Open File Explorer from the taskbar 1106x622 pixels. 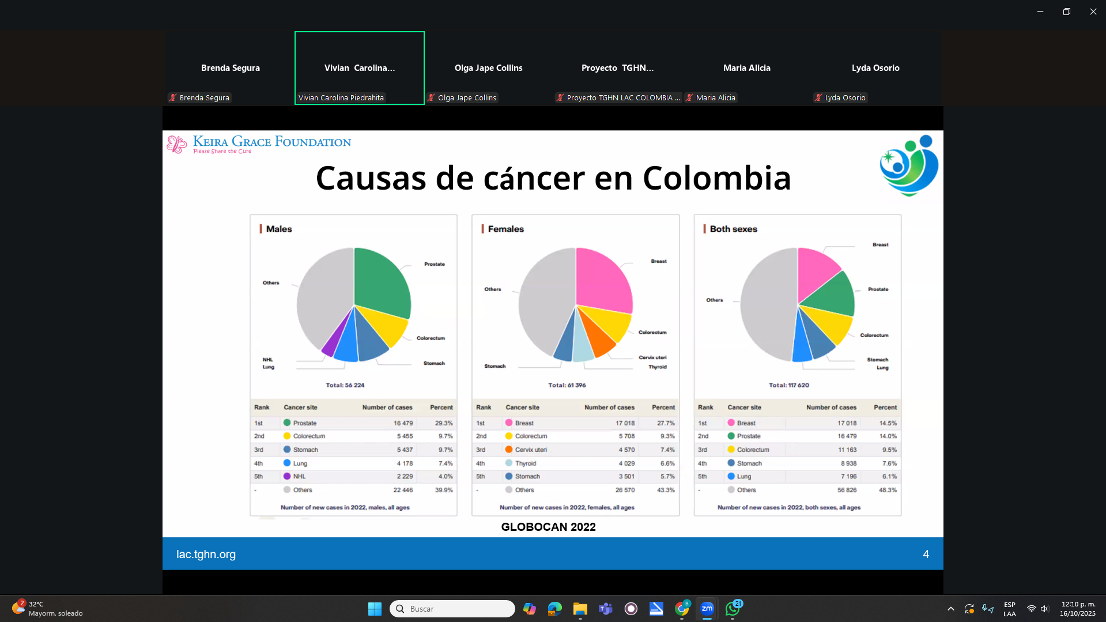580,609
